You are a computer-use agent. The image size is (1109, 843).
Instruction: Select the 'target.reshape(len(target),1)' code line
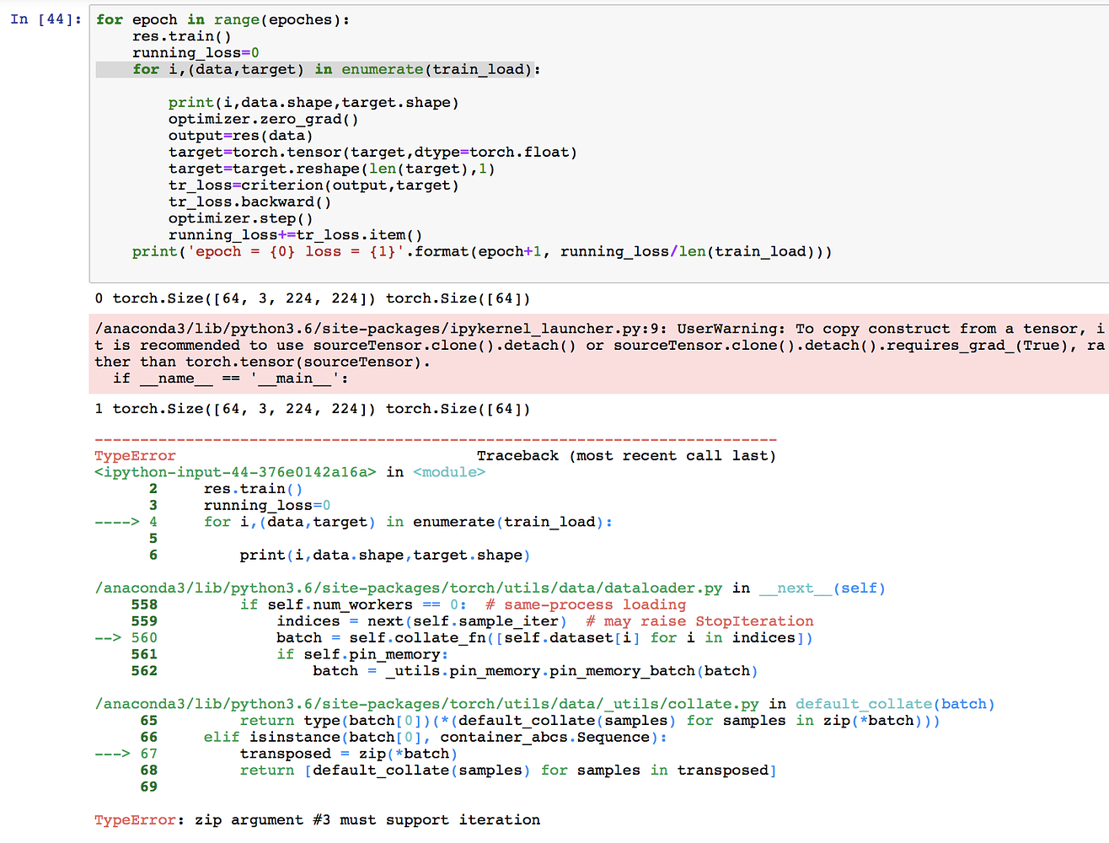click(331, 169)
